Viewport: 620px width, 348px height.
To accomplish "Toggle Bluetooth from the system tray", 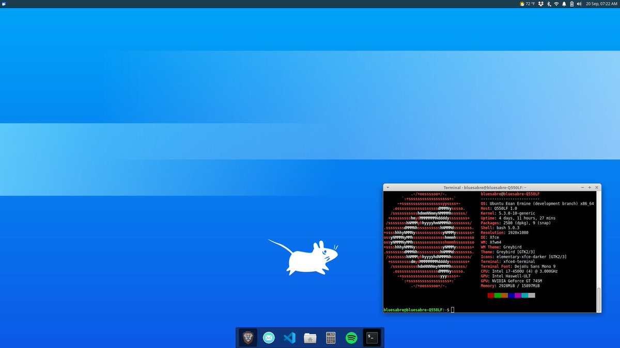I will [x=548, y=4].
